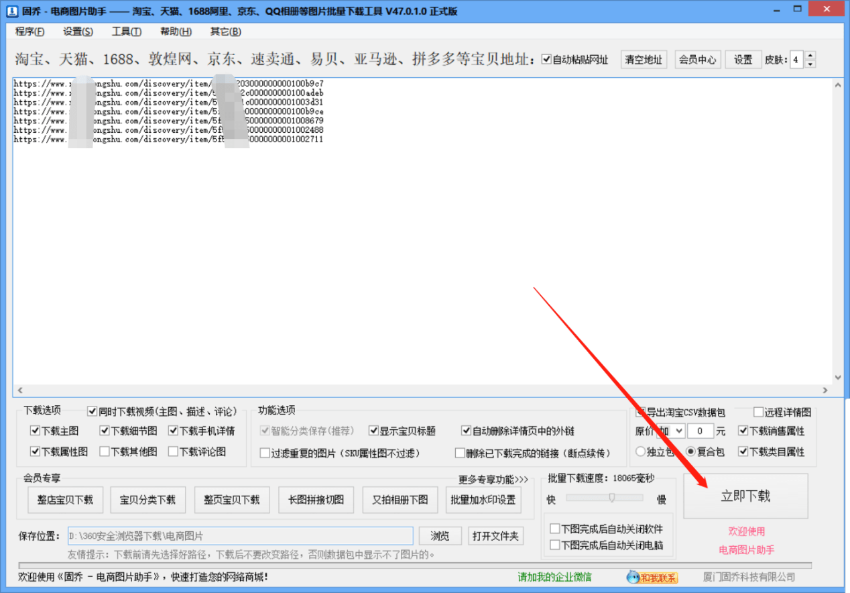Click 浏览 to choose save folder
This screenshot has width=850, height=593.
point(440,536)
